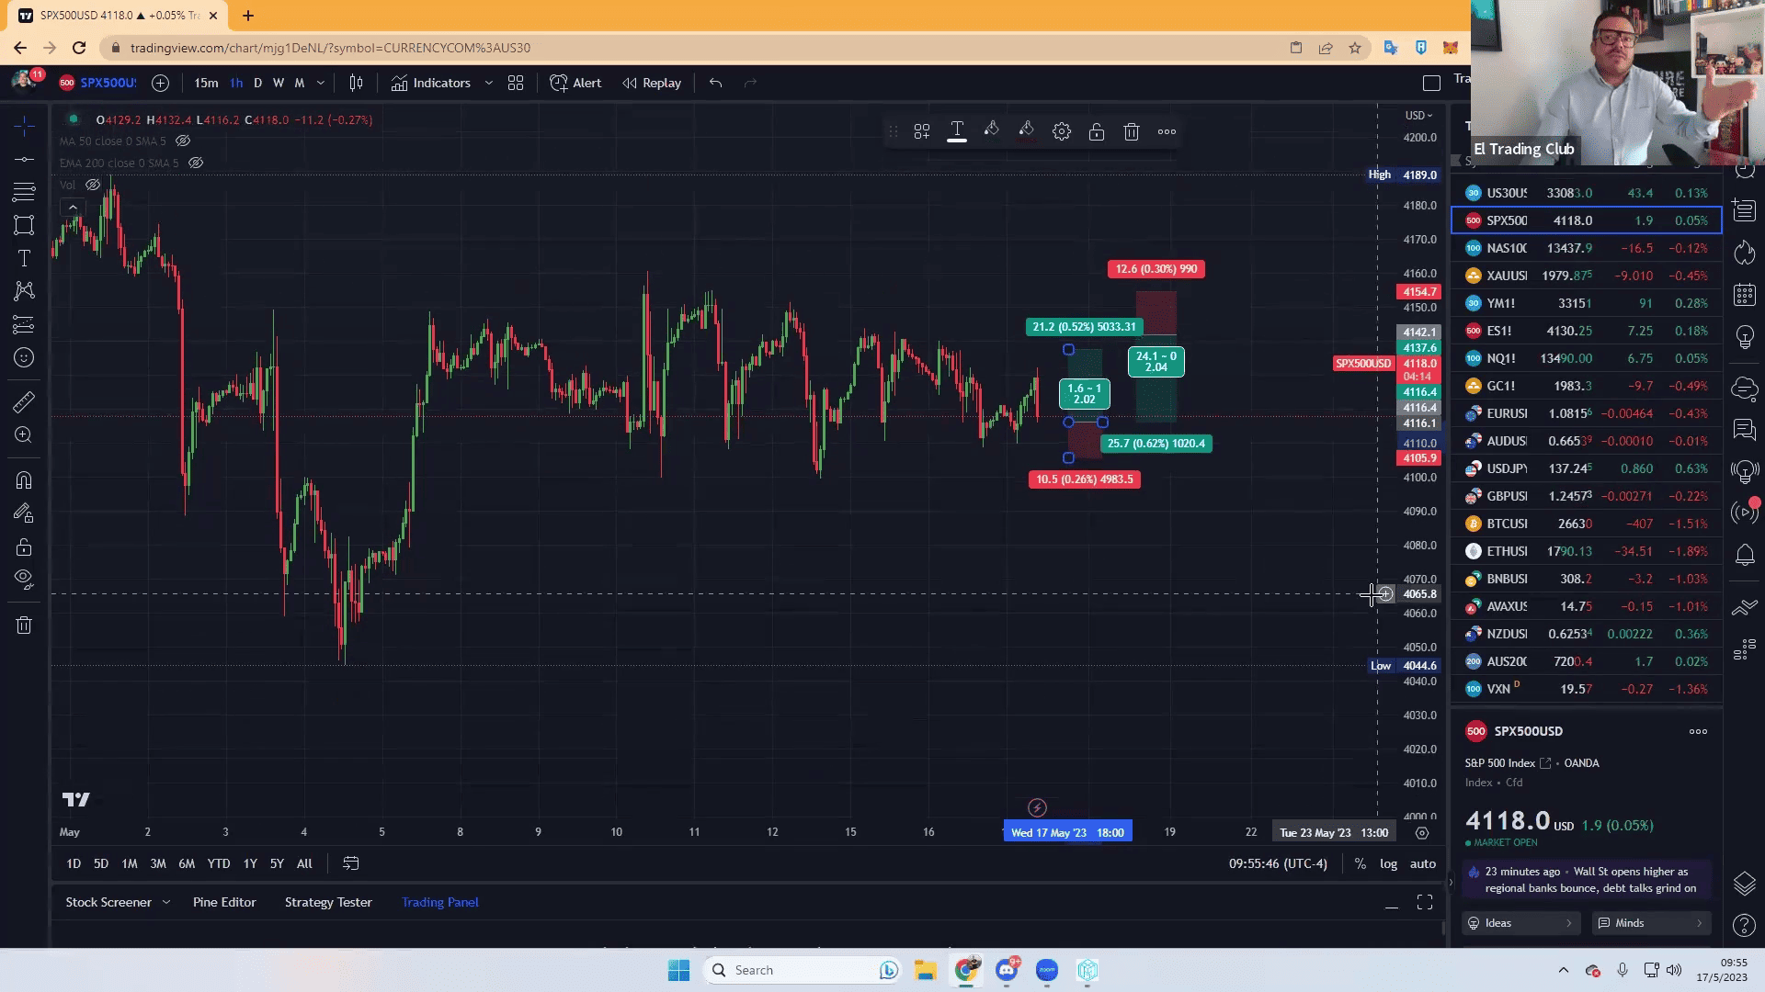The height and width of the screenshot is (992, 1765).
Task: Expand the Ideas section
Action: point(1520,923)
